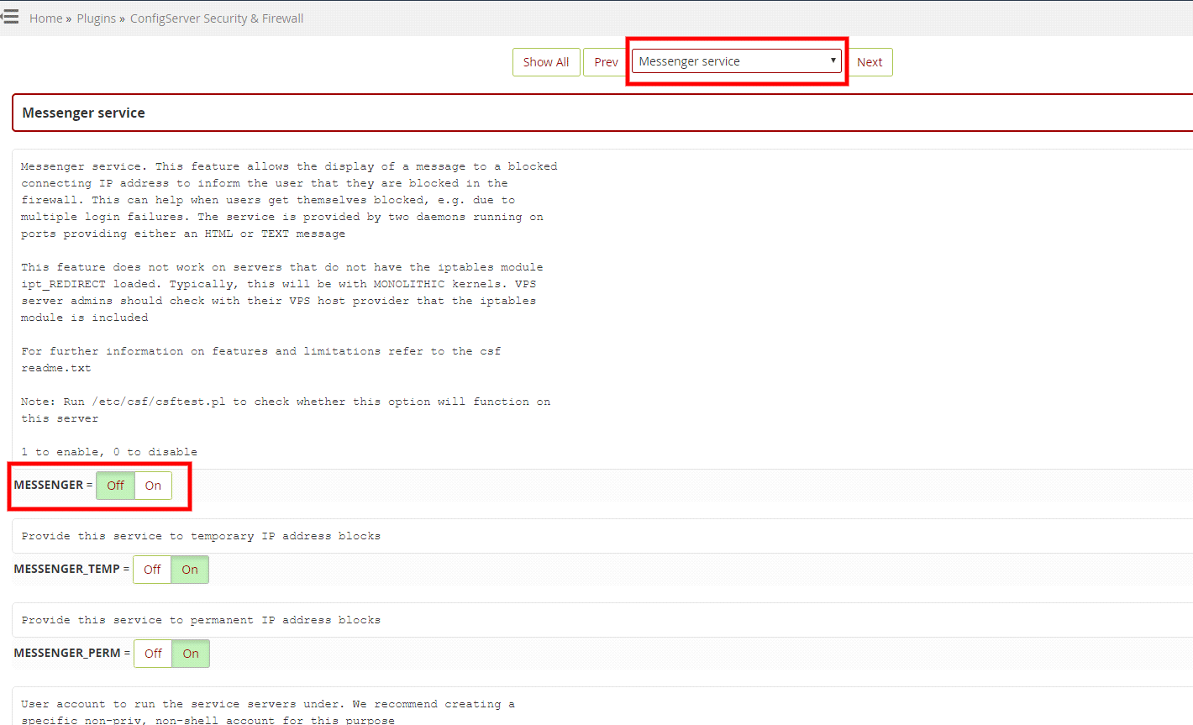Enable the MESSENGER service toggle
1193x725 pixels.
coord(153,486)
